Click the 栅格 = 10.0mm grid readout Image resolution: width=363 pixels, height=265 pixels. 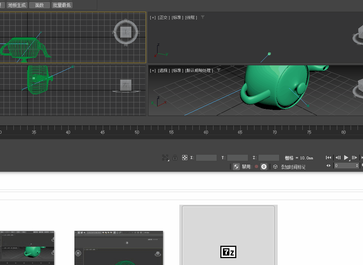coord(299,158)
